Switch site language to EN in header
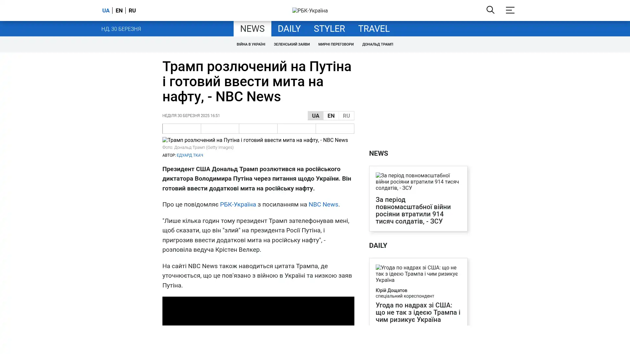The image size is (630, 354). coord(119,10)
